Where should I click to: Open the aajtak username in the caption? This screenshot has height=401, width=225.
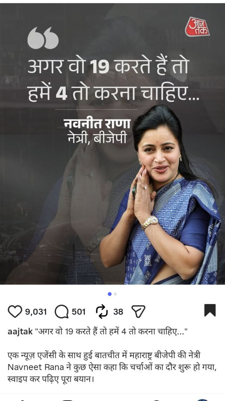point(20,332)
